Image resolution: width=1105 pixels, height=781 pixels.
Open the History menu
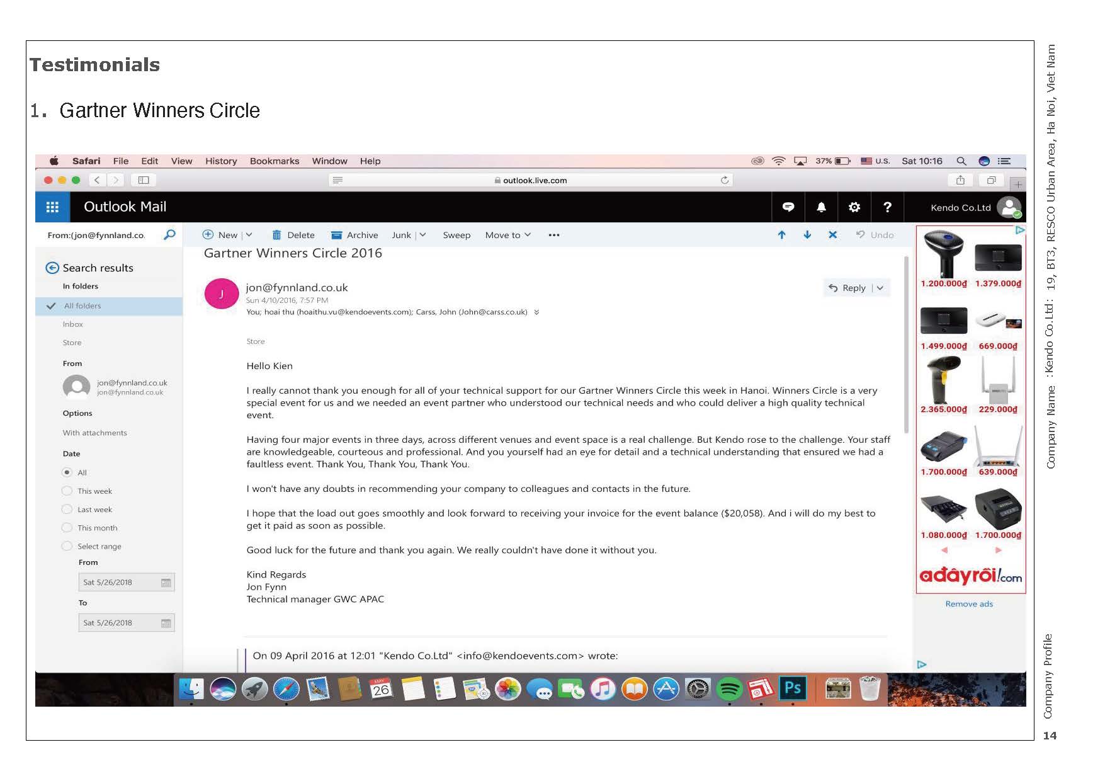(221, 161)
